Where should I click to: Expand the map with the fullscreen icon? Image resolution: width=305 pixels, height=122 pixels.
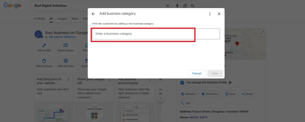pos(262,33)
